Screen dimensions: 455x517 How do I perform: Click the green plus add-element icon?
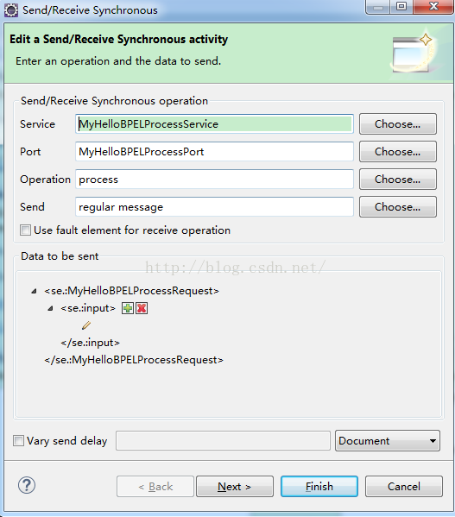click(128, 308)
